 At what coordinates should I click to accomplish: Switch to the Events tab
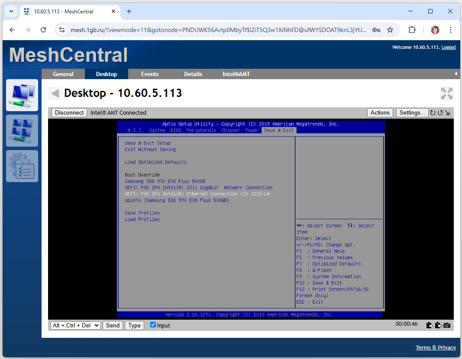[150, 74]
